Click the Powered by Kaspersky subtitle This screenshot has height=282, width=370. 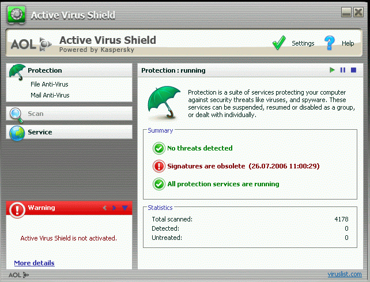pyautogui.click(x=97, y=50)
